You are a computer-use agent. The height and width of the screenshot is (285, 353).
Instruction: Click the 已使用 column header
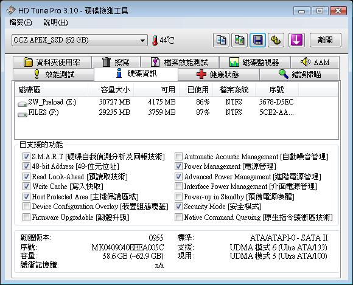pos(196,90)
